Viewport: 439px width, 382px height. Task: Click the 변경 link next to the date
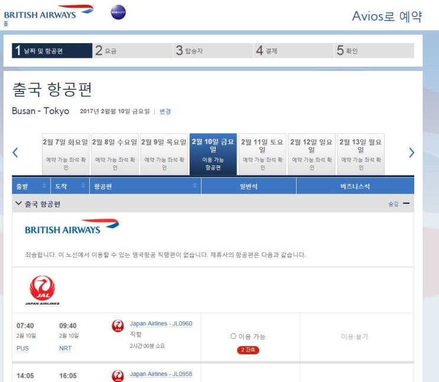pos(165,112)
